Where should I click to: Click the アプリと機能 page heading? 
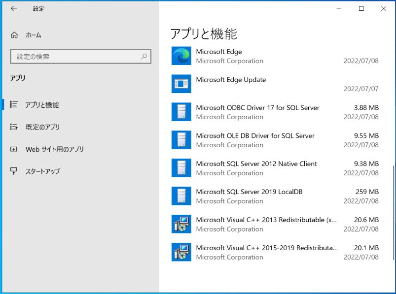pos(204,34)
